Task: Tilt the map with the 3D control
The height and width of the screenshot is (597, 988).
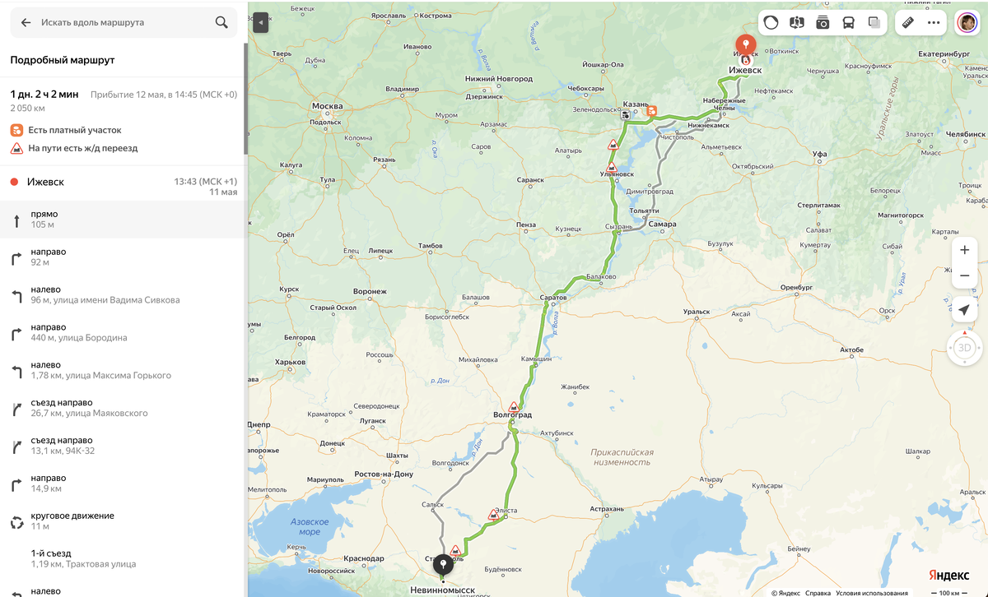Action: (964, 348)
